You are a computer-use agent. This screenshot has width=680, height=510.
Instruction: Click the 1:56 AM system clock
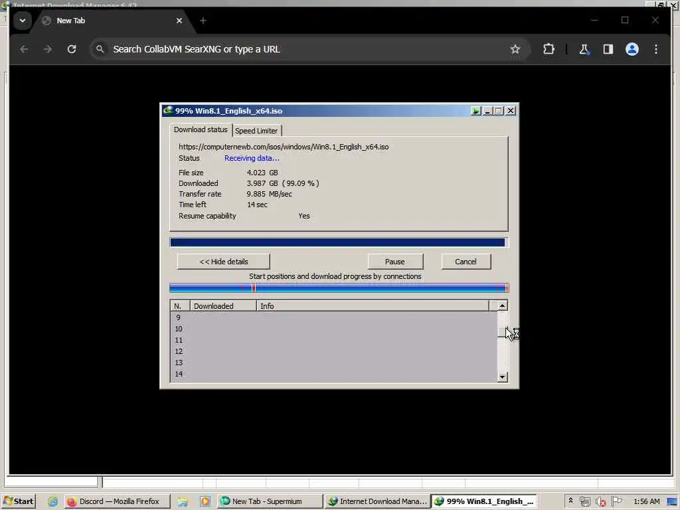coord(646,501)
